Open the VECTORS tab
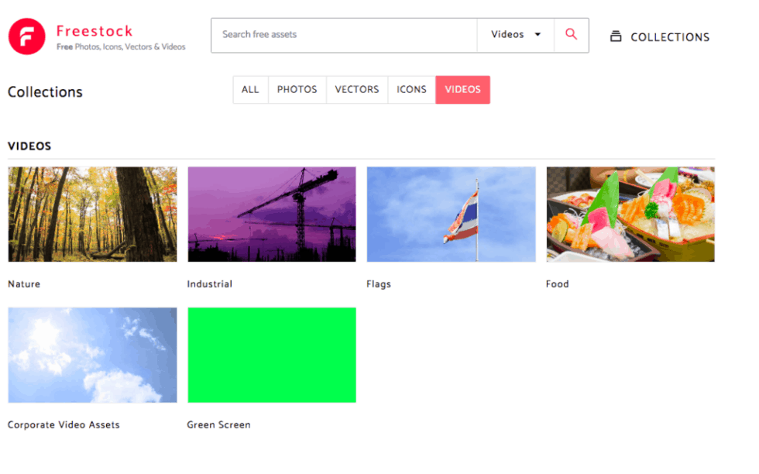Screen dimensions: 759x474 [356, 89]
